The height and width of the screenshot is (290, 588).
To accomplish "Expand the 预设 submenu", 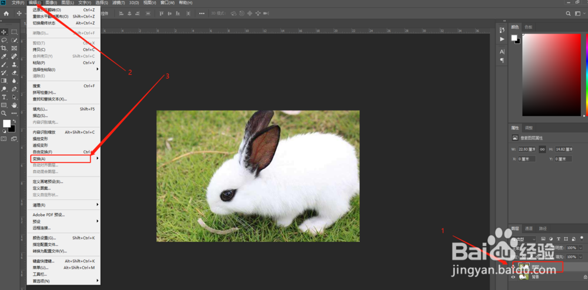I will coord(98,221).
